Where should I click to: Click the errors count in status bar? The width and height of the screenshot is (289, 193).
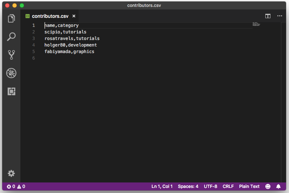tap(11, 186)
